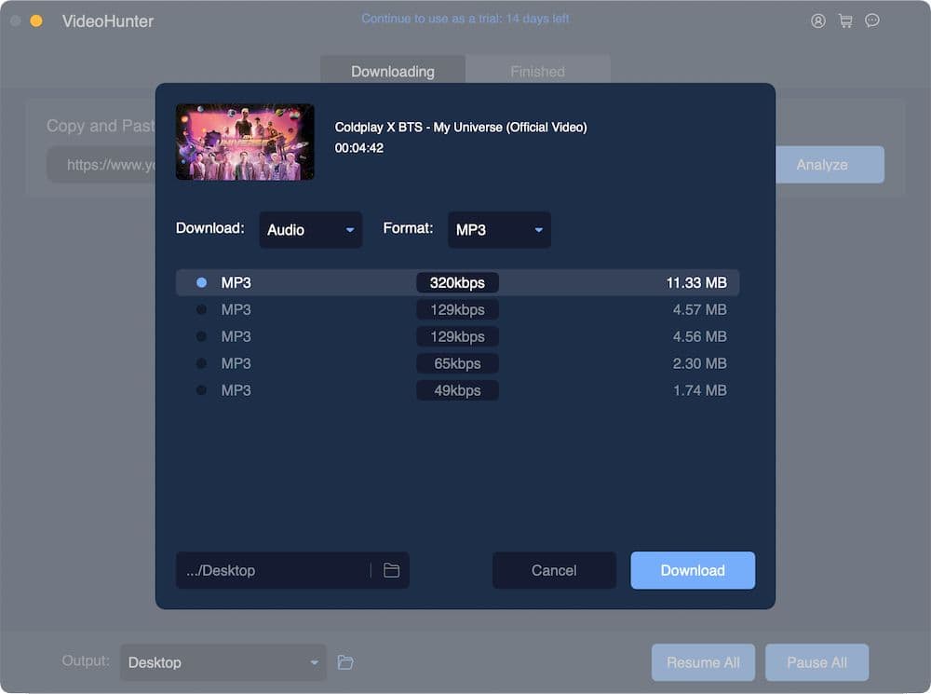Click the 11.33 MB file size
931x694 pixels.
[696, 283]
